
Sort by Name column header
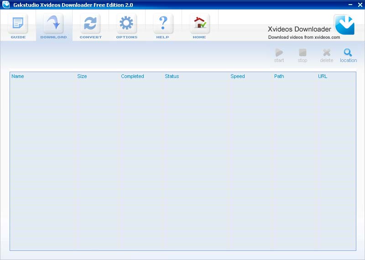click(18, 76)
